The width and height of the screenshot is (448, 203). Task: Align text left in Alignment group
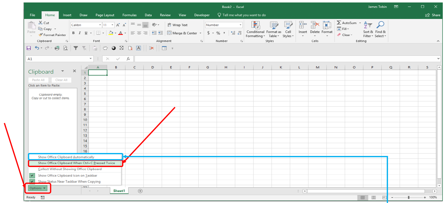[133, 33]
